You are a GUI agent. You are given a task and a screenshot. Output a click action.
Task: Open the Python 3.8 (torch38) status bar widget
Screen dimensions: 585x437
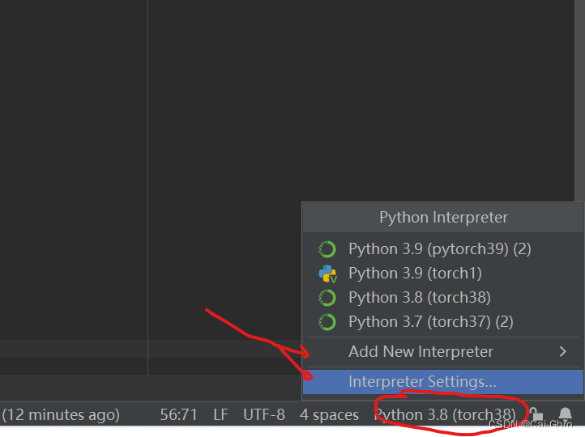pos(445,414)
